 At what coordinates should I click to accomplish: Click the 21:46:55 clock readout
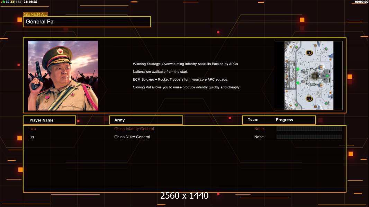click(30, 2)
